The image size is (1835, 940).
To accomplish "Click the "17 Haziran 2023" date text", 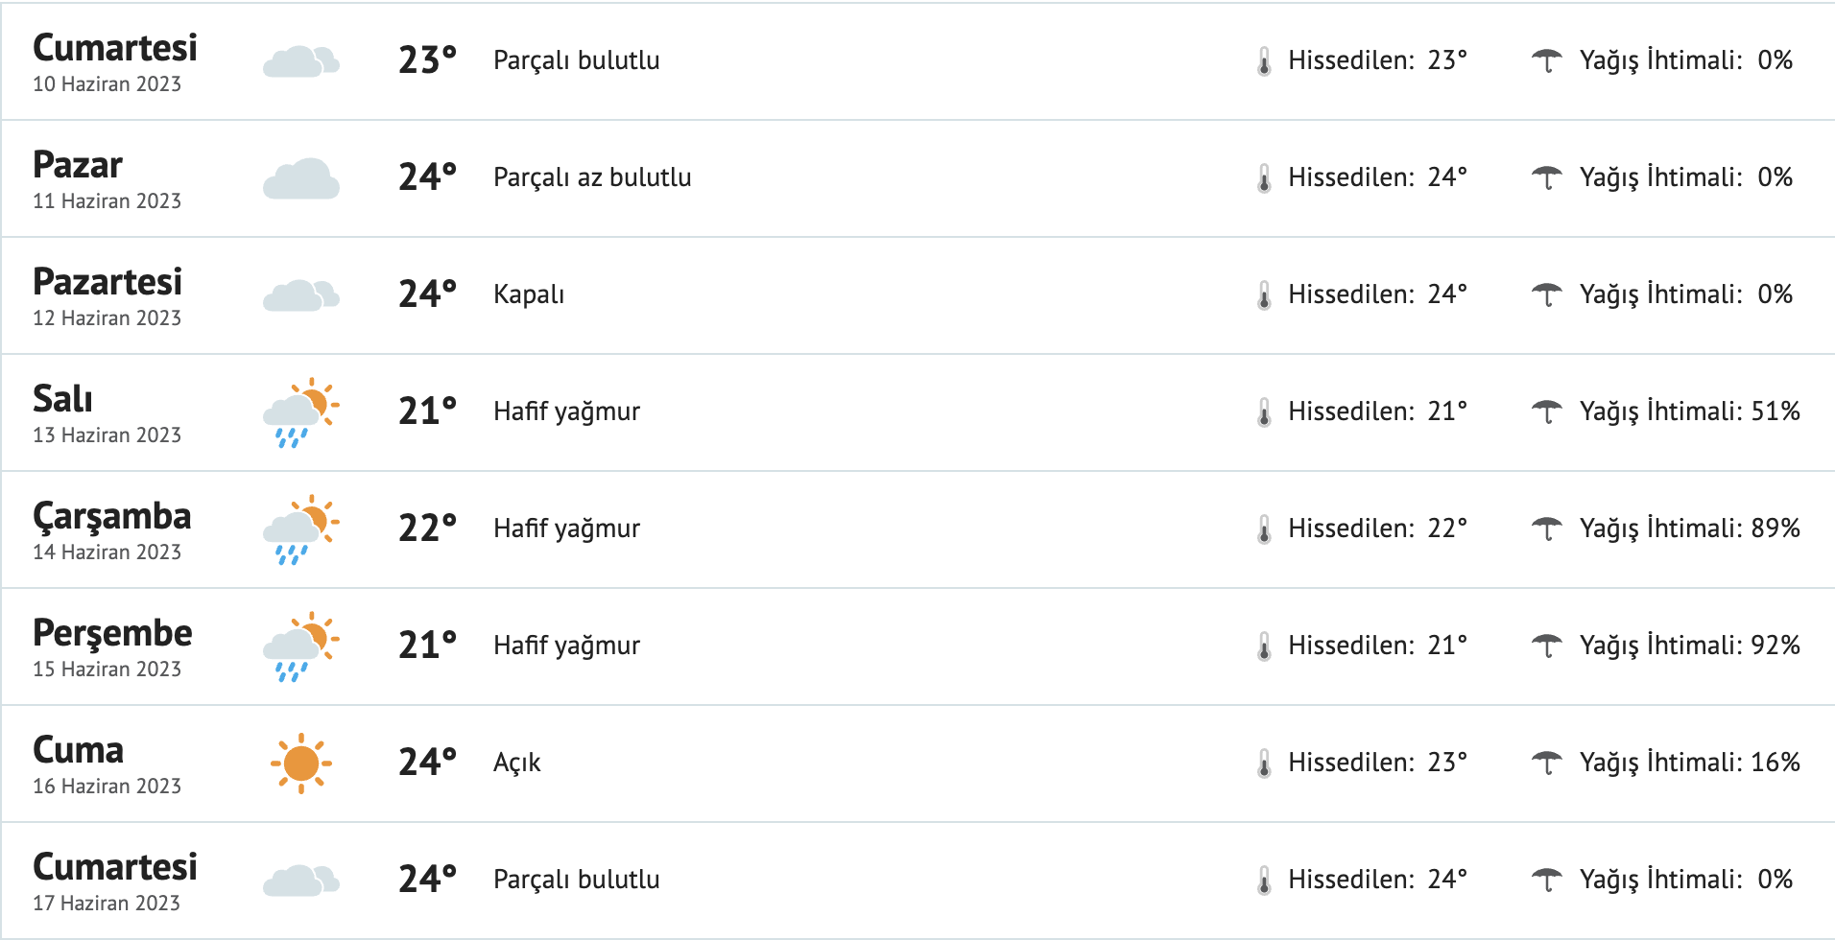I will (x=107, y=904).
